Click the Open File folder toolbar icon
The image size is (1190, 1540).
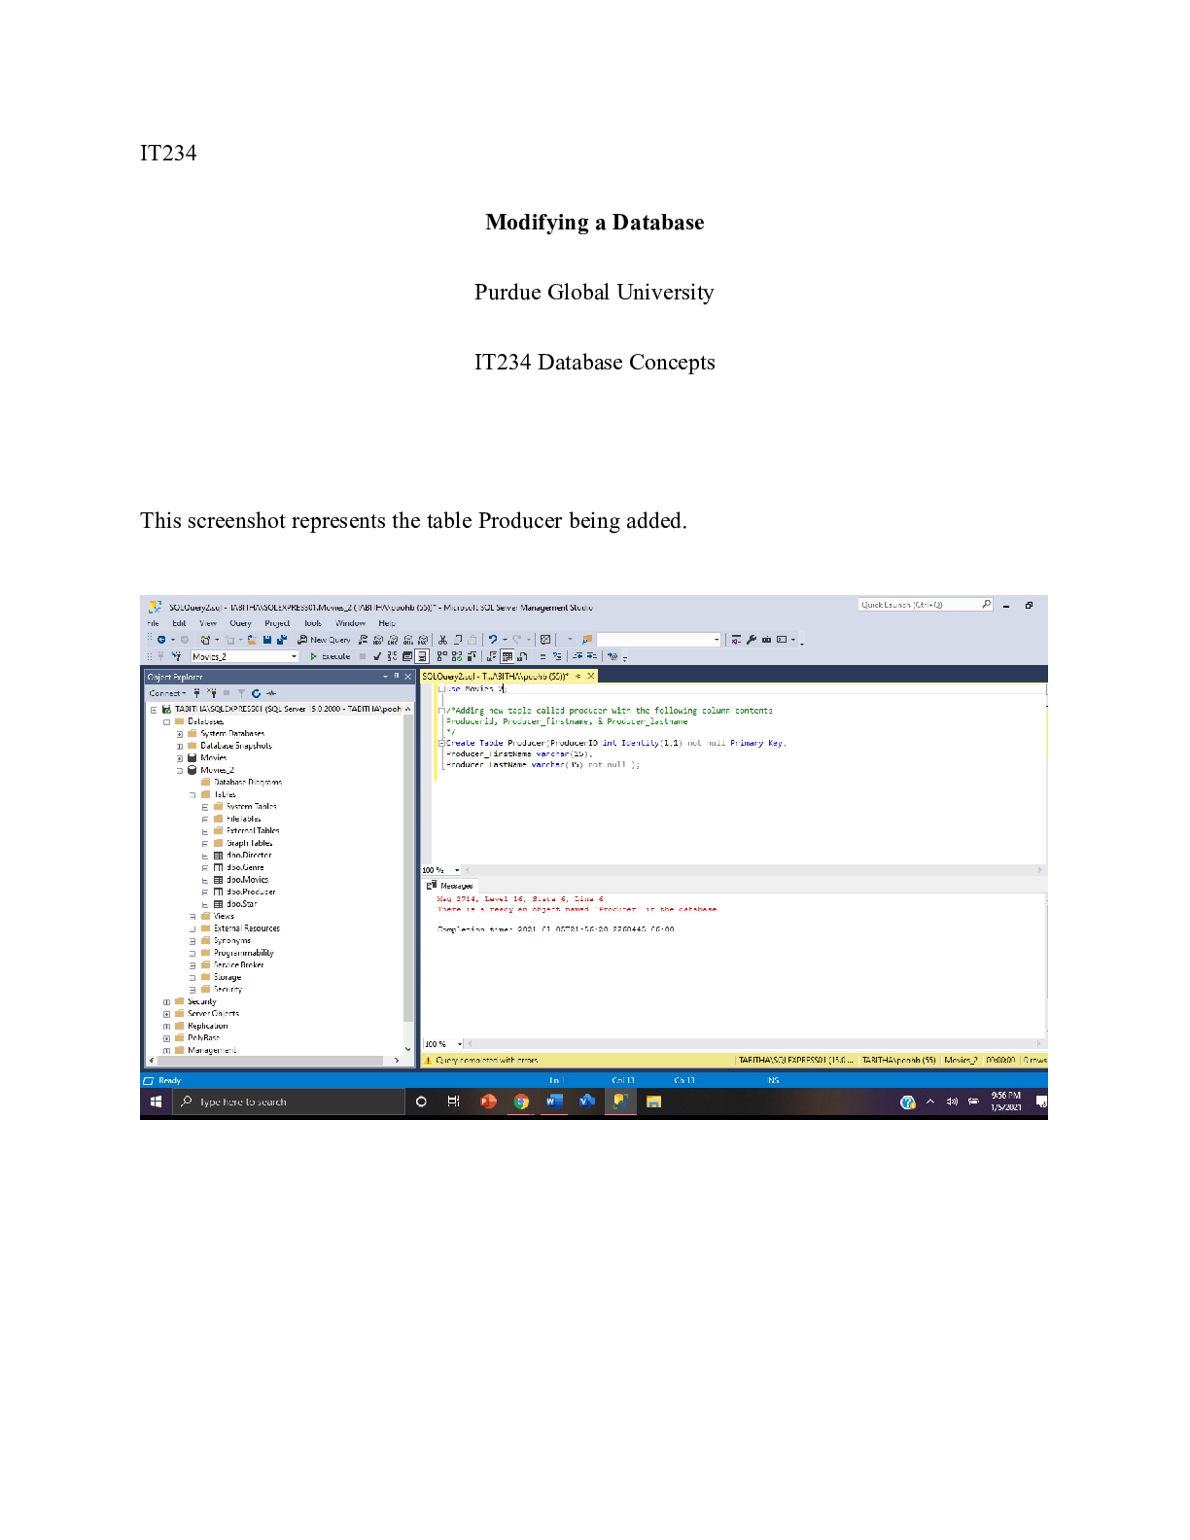252,640
